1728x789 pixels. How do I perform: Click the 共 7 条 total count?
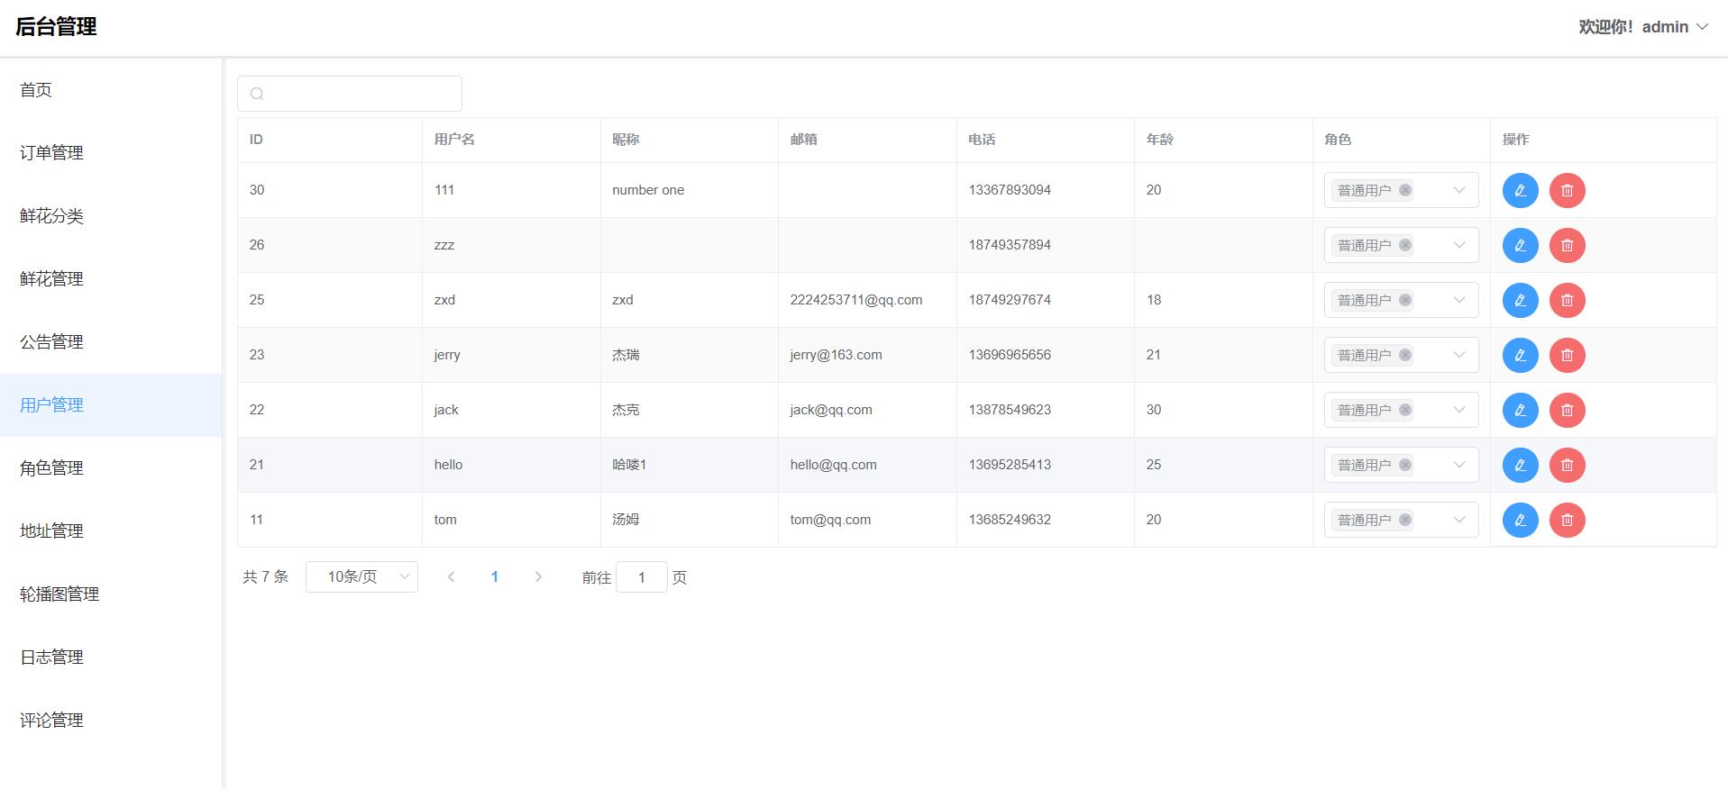pos(265,576)
